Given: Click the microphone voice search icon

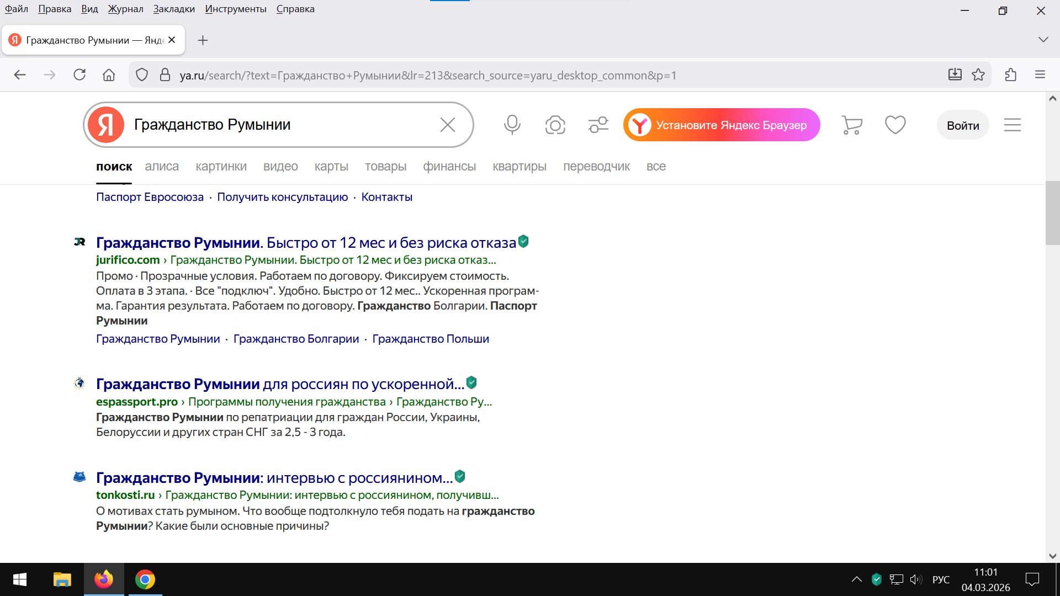Looking at the screenshot, I should pos(512,125).
